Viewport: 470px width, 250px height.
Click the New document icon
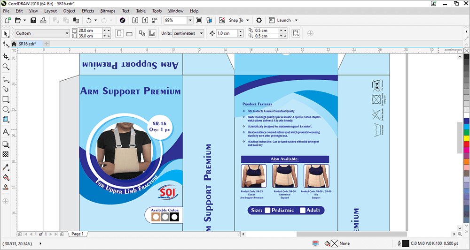pos(8,20)
